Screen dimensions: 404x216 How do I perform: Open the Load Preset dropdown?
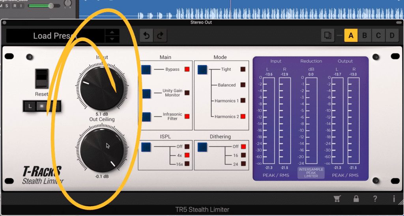pyautogui.click(x=55, y=36)
